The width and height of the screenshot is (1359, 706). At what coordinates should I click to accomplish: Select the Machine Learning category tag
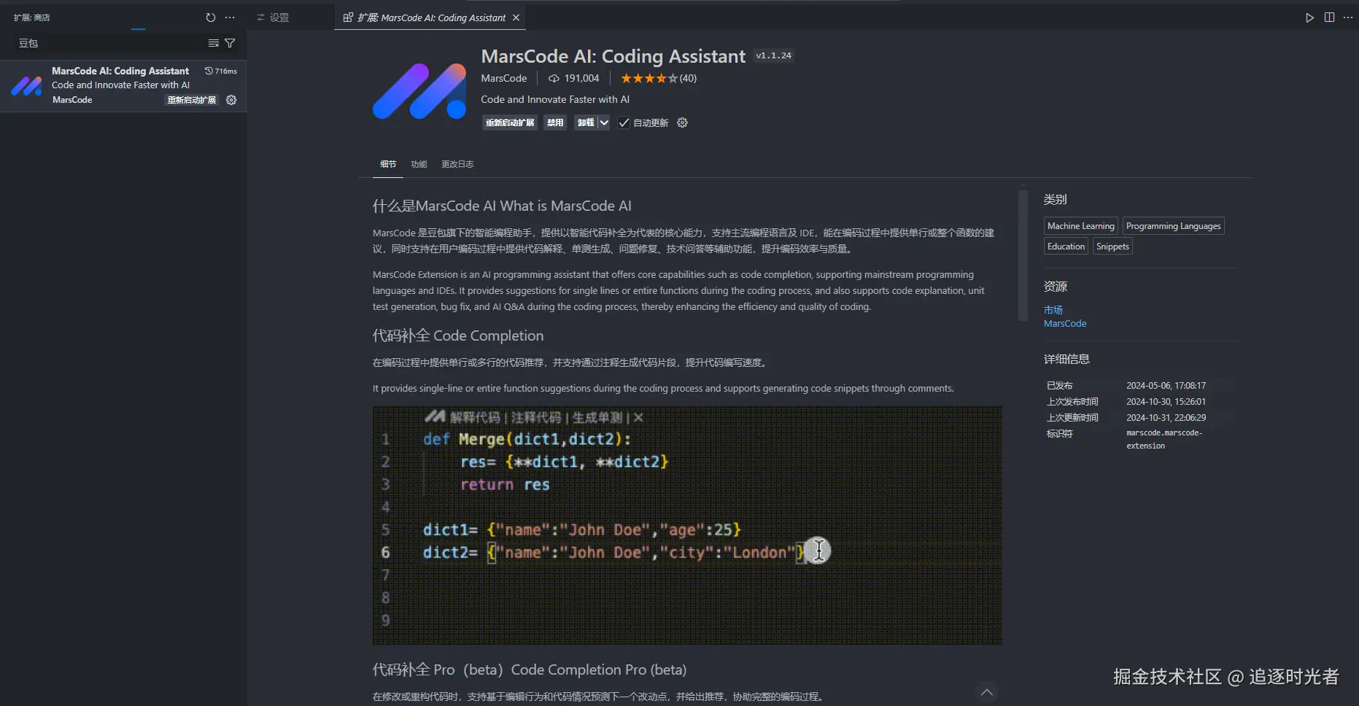point(1081,226)
